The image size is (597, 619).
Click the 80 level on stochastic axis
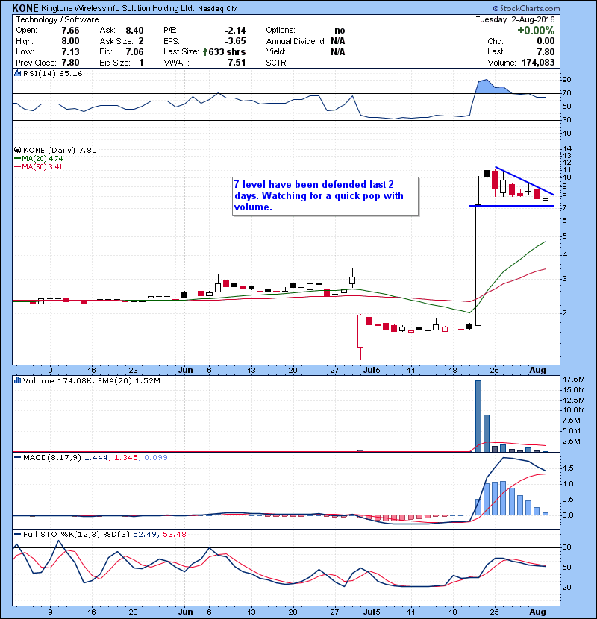567,547
